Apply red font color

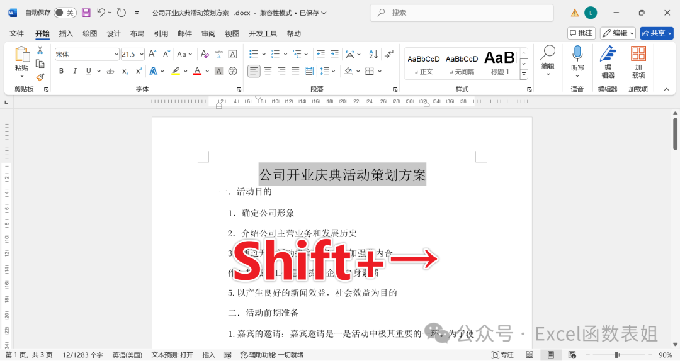coord(197,71)
